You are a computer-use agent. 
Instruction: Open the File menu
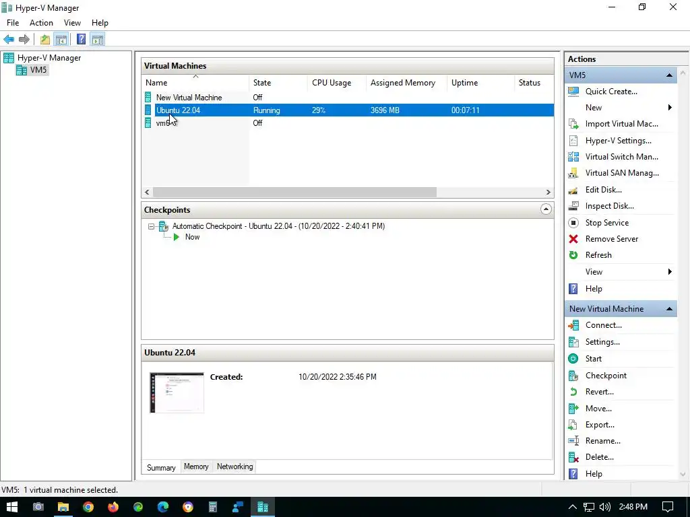(x=13, y=23)
